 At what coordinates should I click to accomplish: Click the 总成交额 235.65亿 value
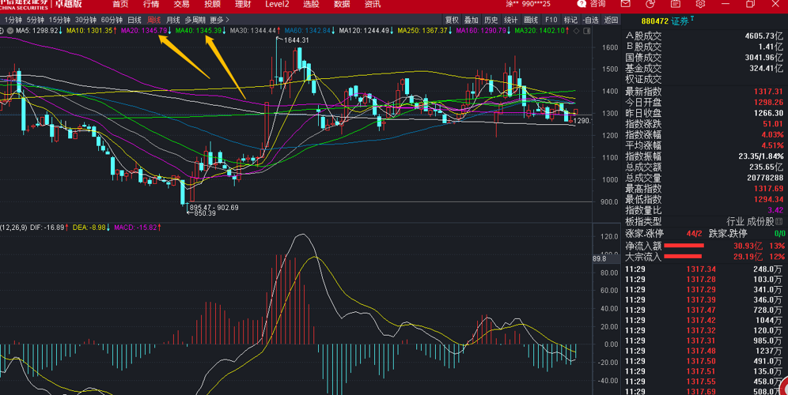tap(766, 167)
